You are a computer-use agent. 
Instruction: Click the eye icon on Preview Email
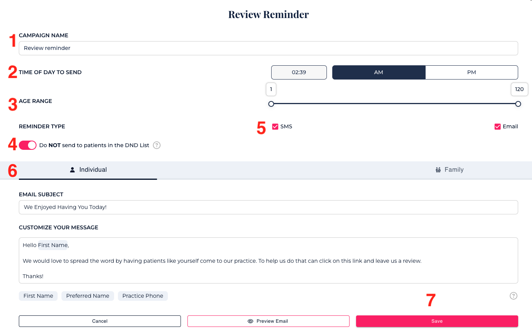tap(250, 321)
